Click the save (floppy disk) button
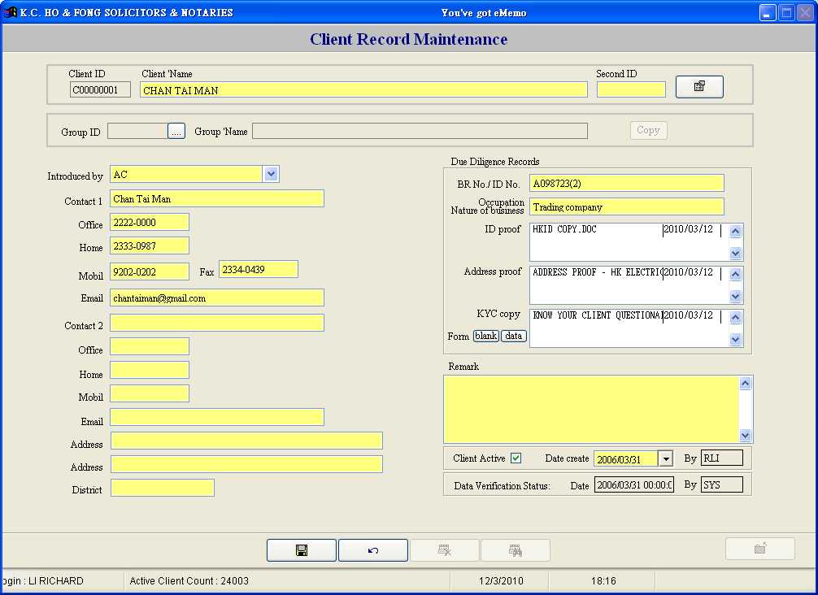818x595 pixels. [x=301, y=550]
